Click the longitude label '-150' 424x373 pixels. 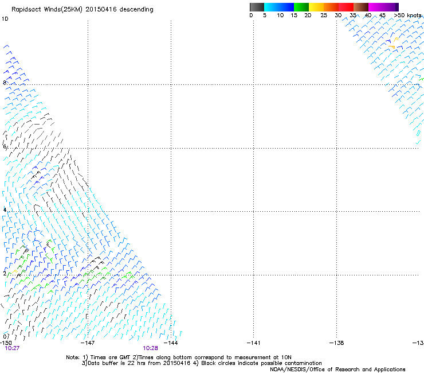5,343
